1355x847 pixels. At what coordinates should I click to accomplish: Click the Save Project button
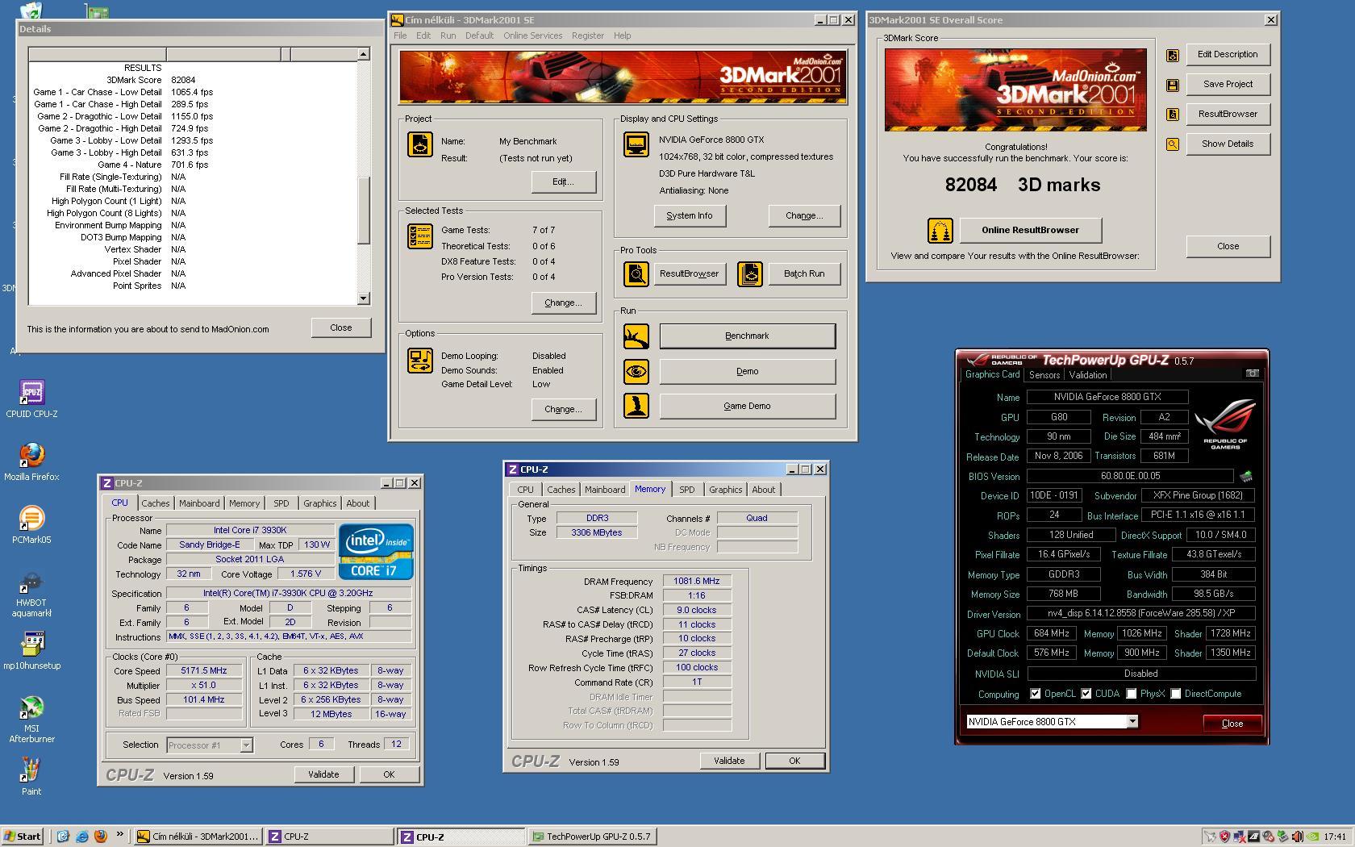pos(1228,85)
